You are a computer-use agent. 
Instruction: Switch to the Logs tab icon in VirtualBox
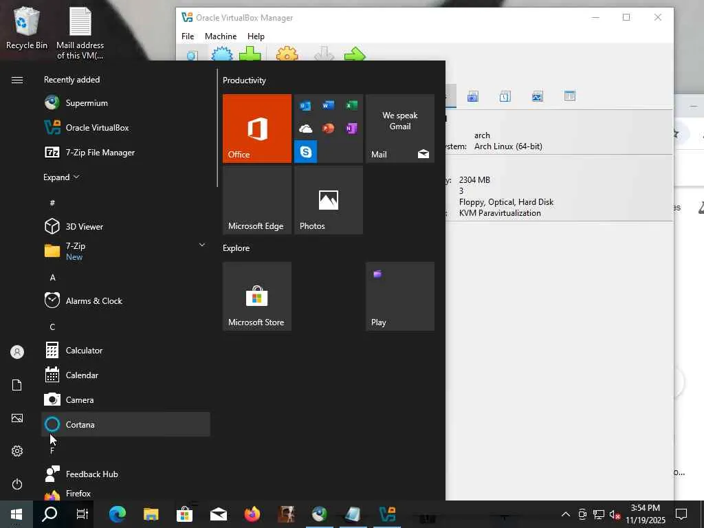505,96
